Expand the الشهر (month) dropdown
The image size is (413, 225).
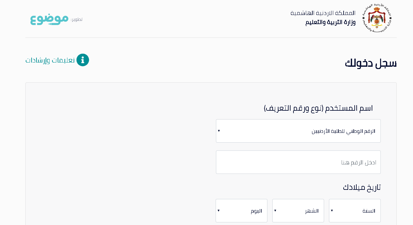coord(298,211)
